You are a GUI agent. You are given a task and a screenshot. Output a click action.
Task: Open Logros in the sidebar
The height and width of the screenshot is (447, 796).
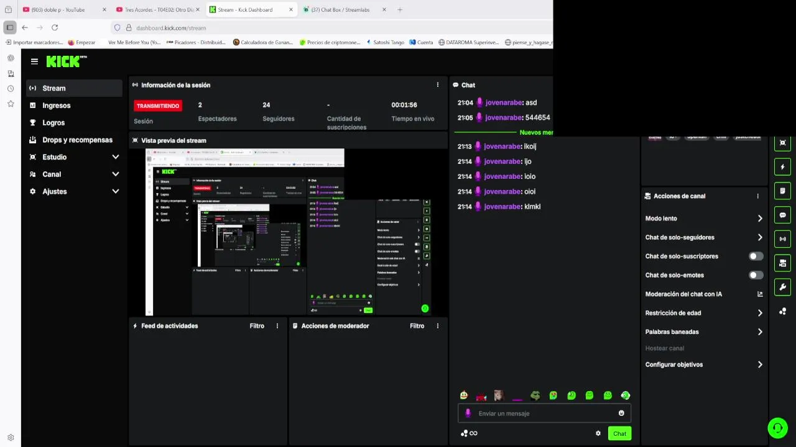click(x=74, y=123)
